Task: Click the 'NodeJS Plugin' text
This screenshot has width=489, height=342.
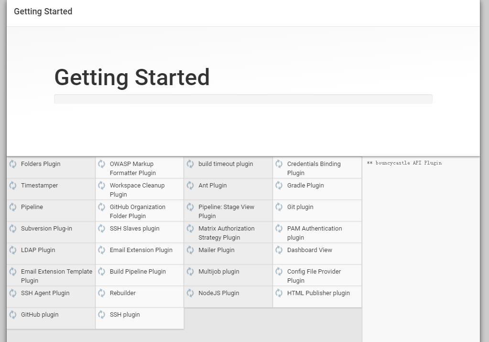Action: (x=219, y=293)
